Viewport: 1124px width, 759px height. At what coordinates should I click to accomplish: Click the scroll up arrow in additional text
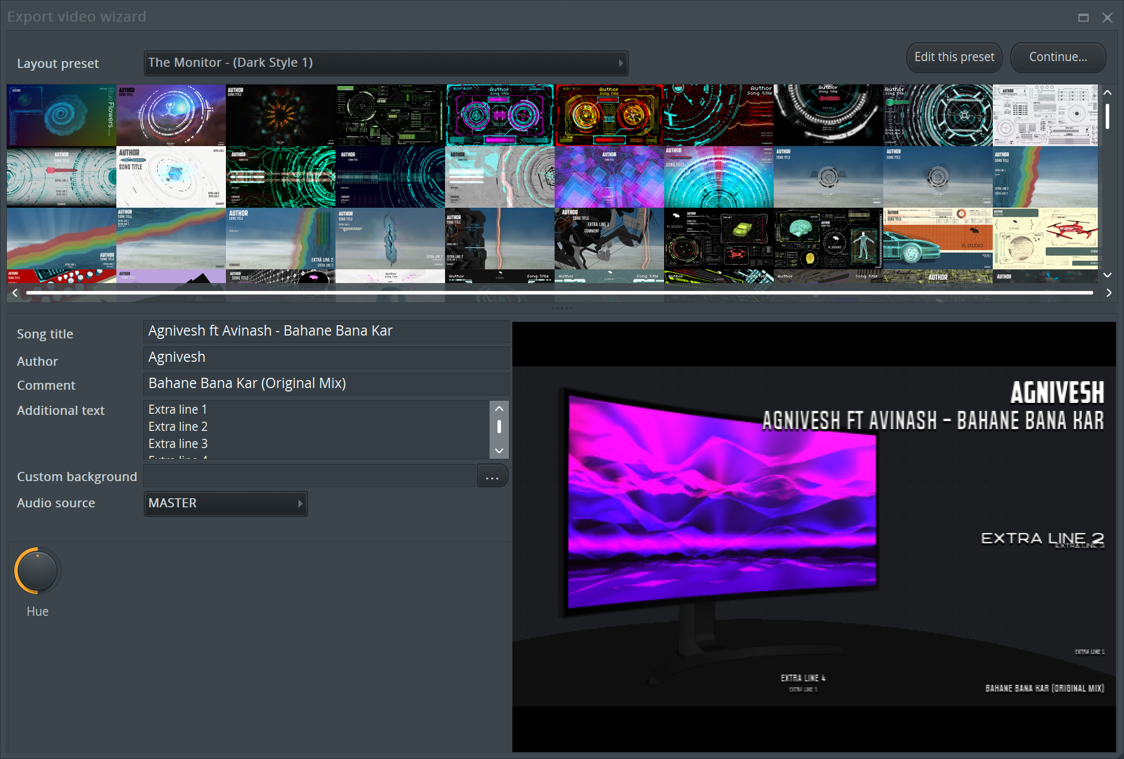point(500,409)
